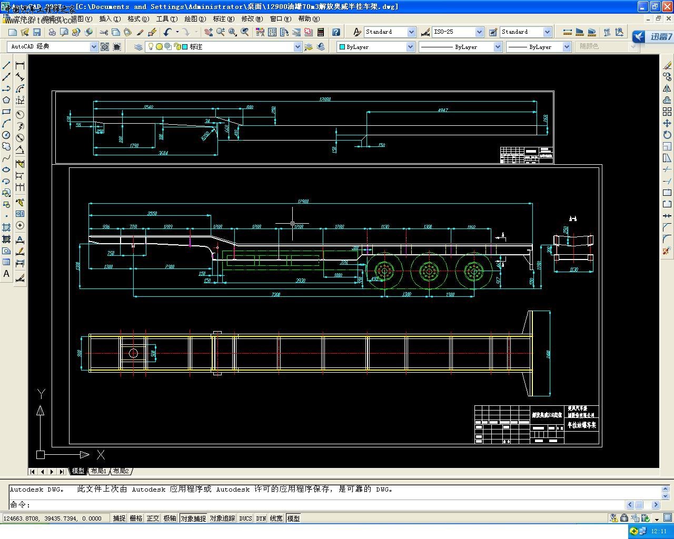Viewport: 674px width, 539px height.
Task: Open the Standard table style dropdown
Action: point(547,32)
